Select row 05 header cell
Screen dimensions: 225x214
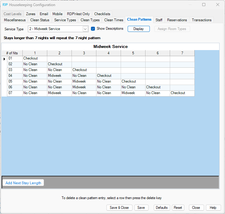(x=15, y=82)
